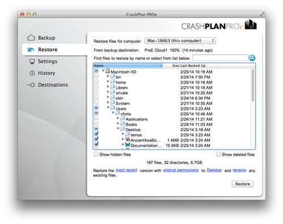
Task: Enable Show deleted files checkbox
Action: 218,154
